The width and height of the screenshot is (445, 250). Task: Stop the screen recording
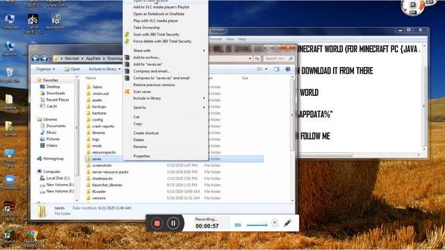156,224
